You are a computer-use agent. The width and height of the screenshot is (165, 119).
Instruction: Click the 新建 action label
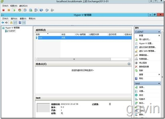tap(141, 35)
